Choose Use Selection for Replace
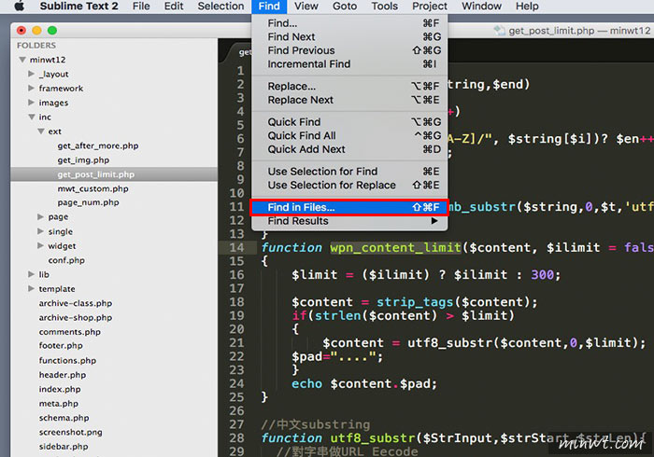654x457 pixels. pyautogui.click(x=349, y=186)
